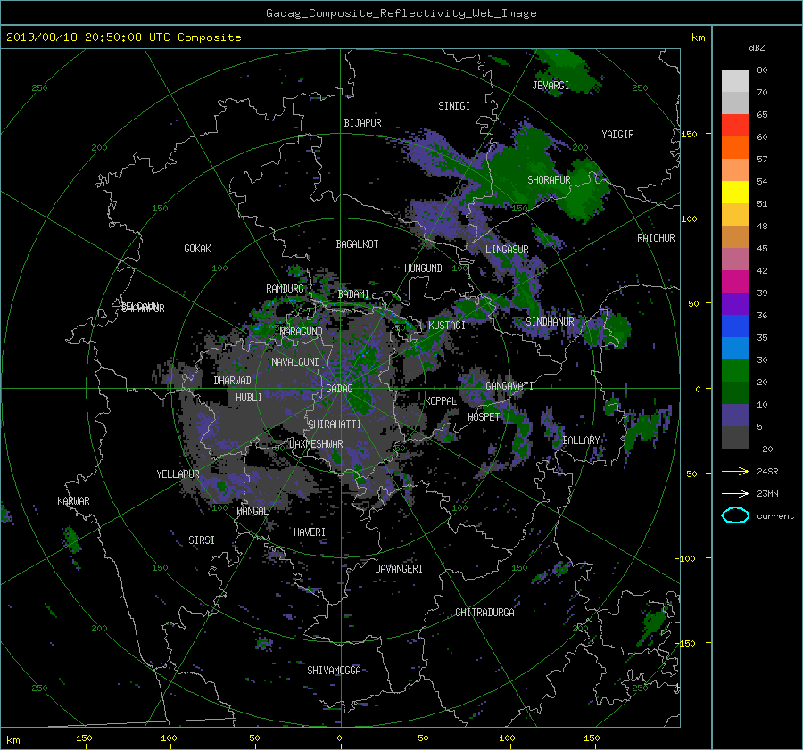Click the GOKAK city label
The height and width of the screenshot is (750, 803).
click(197, 248)
